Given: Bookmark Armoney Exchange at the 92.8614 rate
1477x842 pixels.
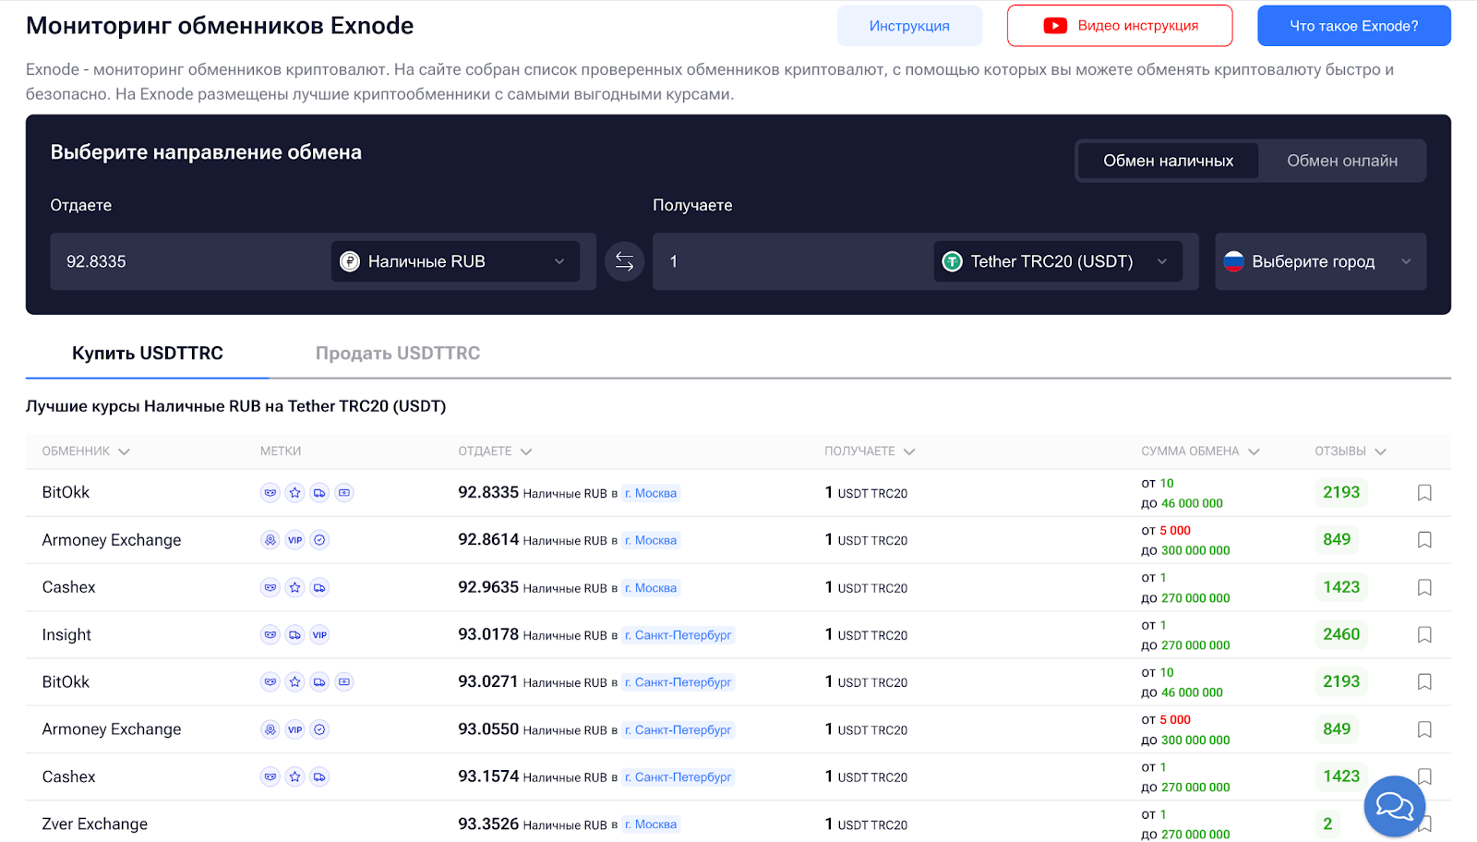Looking at the screenshot, I should tap(1424, 540).
